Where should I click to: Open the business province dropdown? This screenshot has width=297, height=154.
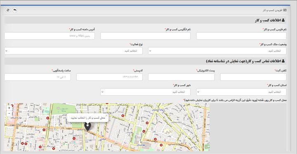(241, 92)
